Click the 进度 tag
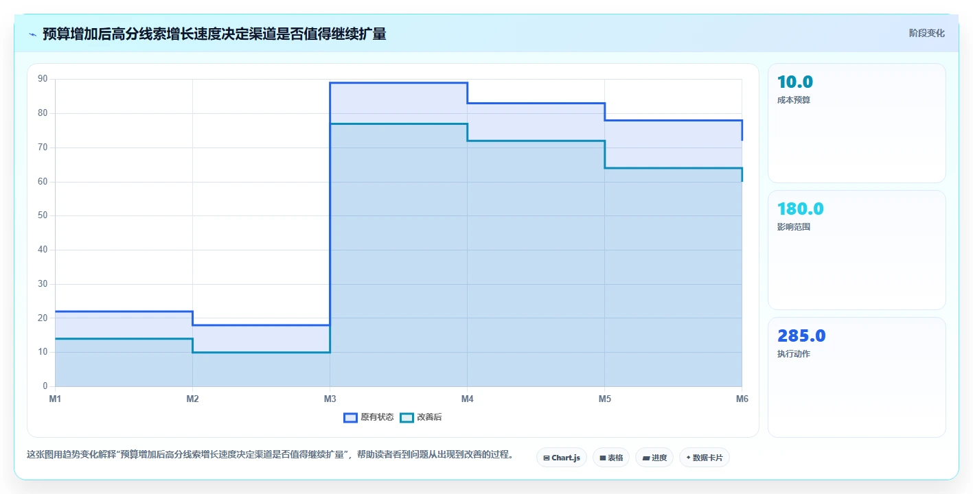Viewport: 973px width, 494px height. [654, 458]
